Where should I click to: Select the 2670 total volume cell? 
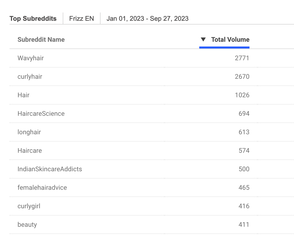pos(242,76)
